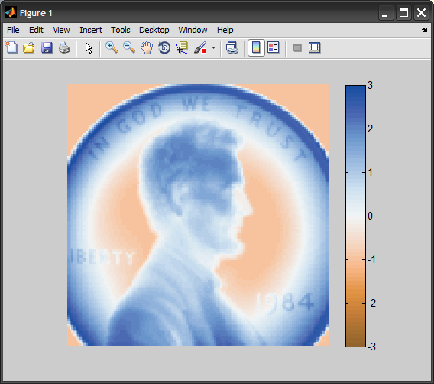Click the colorbar tick label 3
Screen dimensions: 434x384
click(x=370, y=86)
